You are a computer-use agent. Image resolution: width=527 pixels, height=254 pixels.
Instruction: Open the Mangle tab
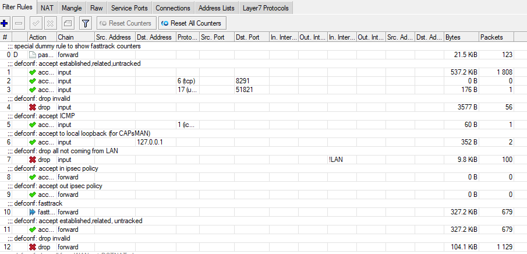pyautogui.click(x=72, y=8)
